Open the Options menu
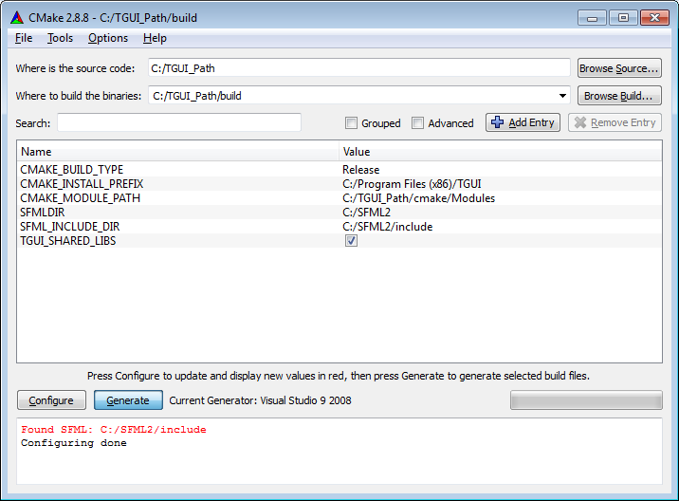The image size is (679, 501). coord(108,38)
